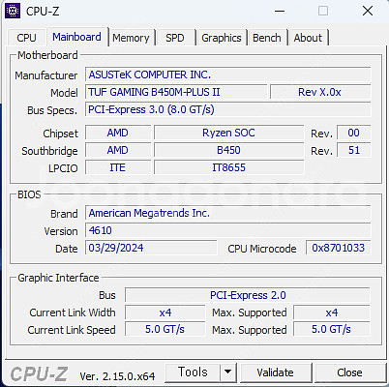The height and width of the screenshot is (387, 389).
Task: Close window using title bar X
Action: [368, 11]
